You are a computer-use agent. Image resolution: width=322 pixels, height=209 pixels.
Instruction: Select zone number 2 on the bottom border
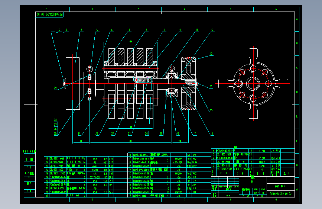click(x=92, y=200)
